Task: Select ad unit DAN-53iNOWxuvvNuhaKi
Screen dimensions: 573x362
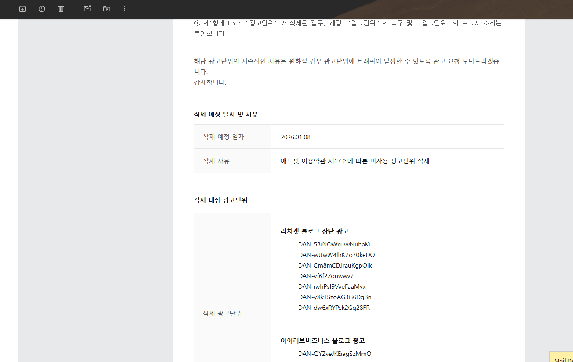Action: coord(334,244)
